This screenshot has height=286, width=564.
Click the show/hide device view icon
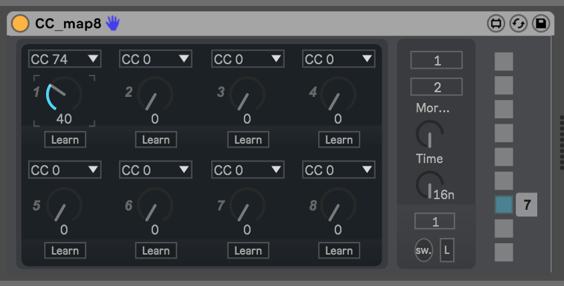(x=496, y=24)
